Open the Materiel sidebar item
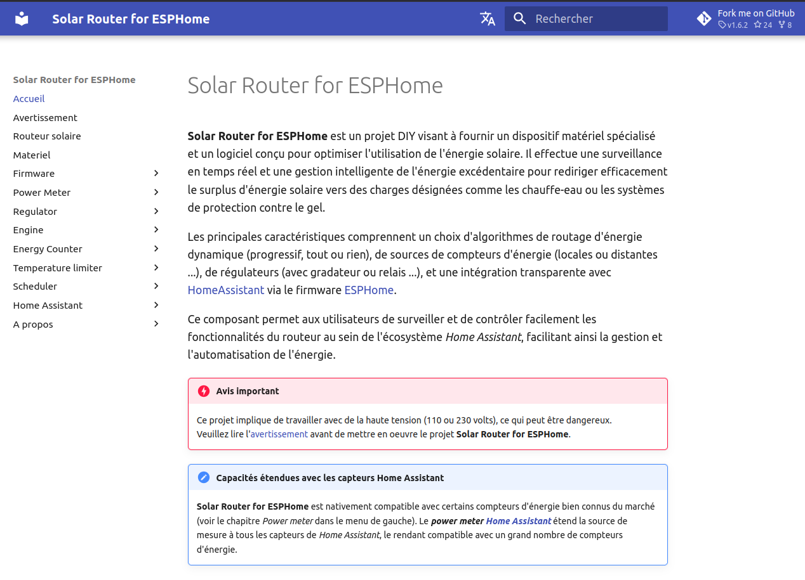 tap(32, 155)
